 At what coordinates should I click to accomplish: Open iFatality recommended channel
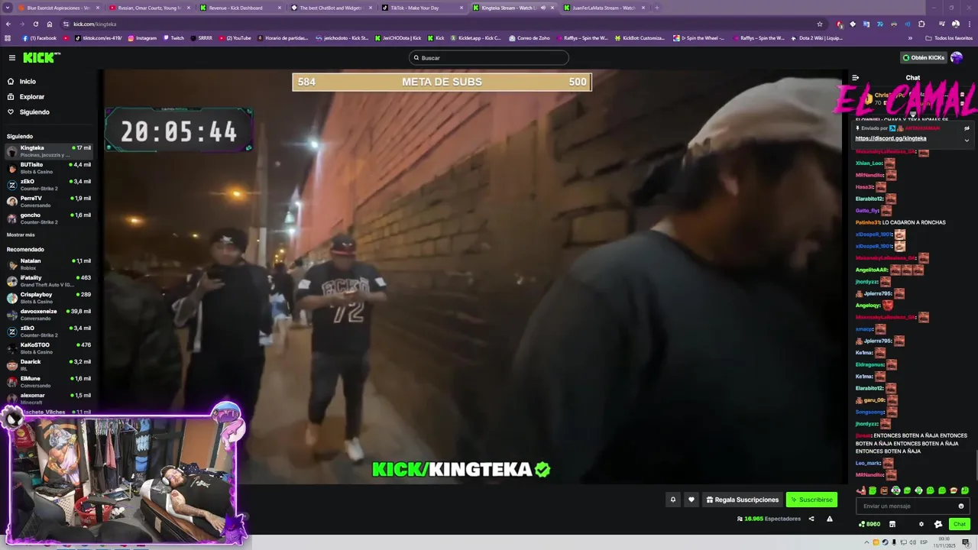tap(49, 280)
